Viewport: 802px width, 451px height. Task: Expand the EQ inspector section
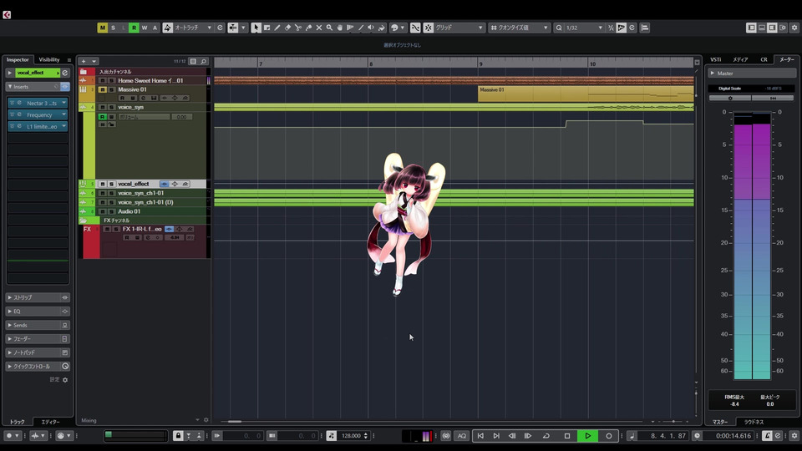pos(37,311)
